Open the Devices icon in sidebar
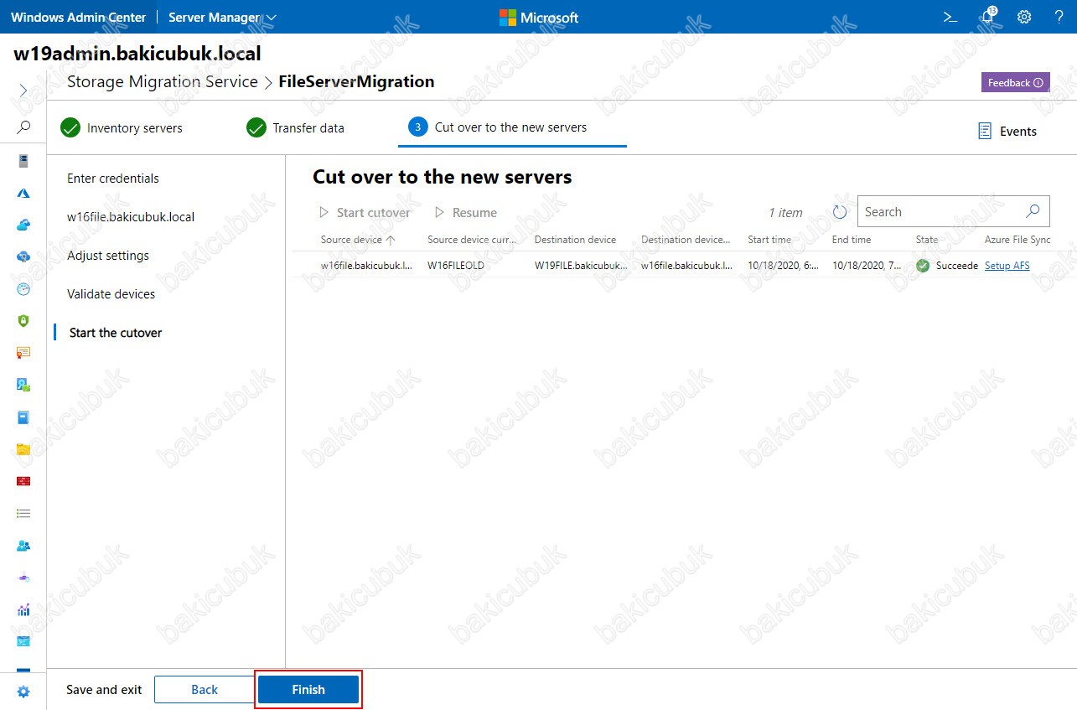Viewport: 1077px width, 710px height. click(x=23, y=385)
